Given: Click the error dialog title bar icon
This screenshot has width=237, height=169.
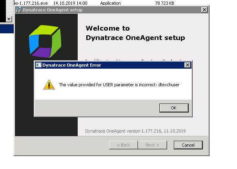Looking at the screenshot, I should [x=38, y=65].
